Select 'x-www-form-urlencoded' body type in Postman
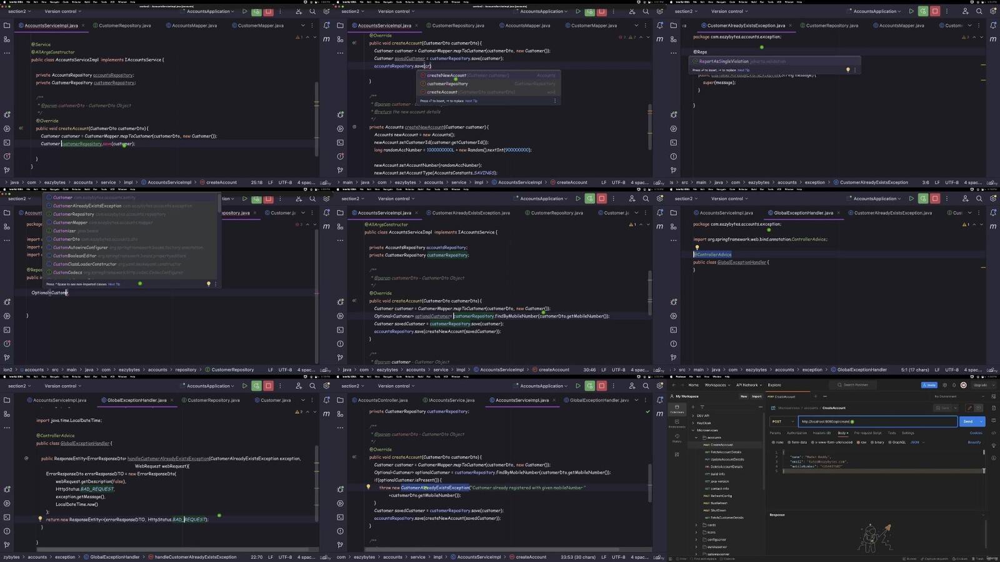Image resolution: width=1000 pixels, height=562 pixels. (x=832, y=442)
